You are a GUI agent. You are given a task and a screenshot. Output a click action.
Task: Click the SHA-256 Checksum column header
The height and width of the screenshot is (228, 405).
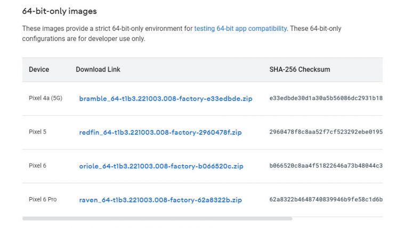[x=299, y=70]
